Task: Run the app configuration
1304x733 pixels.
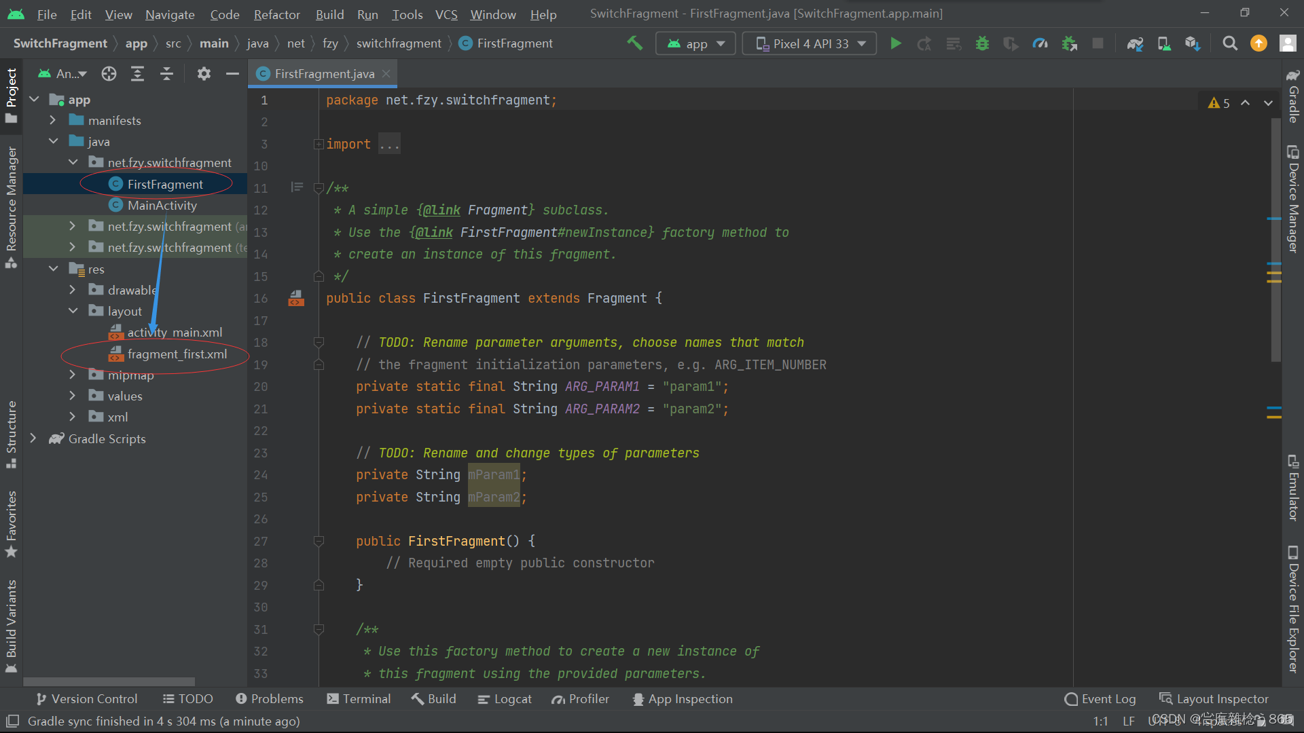Action: click(895, 43)
